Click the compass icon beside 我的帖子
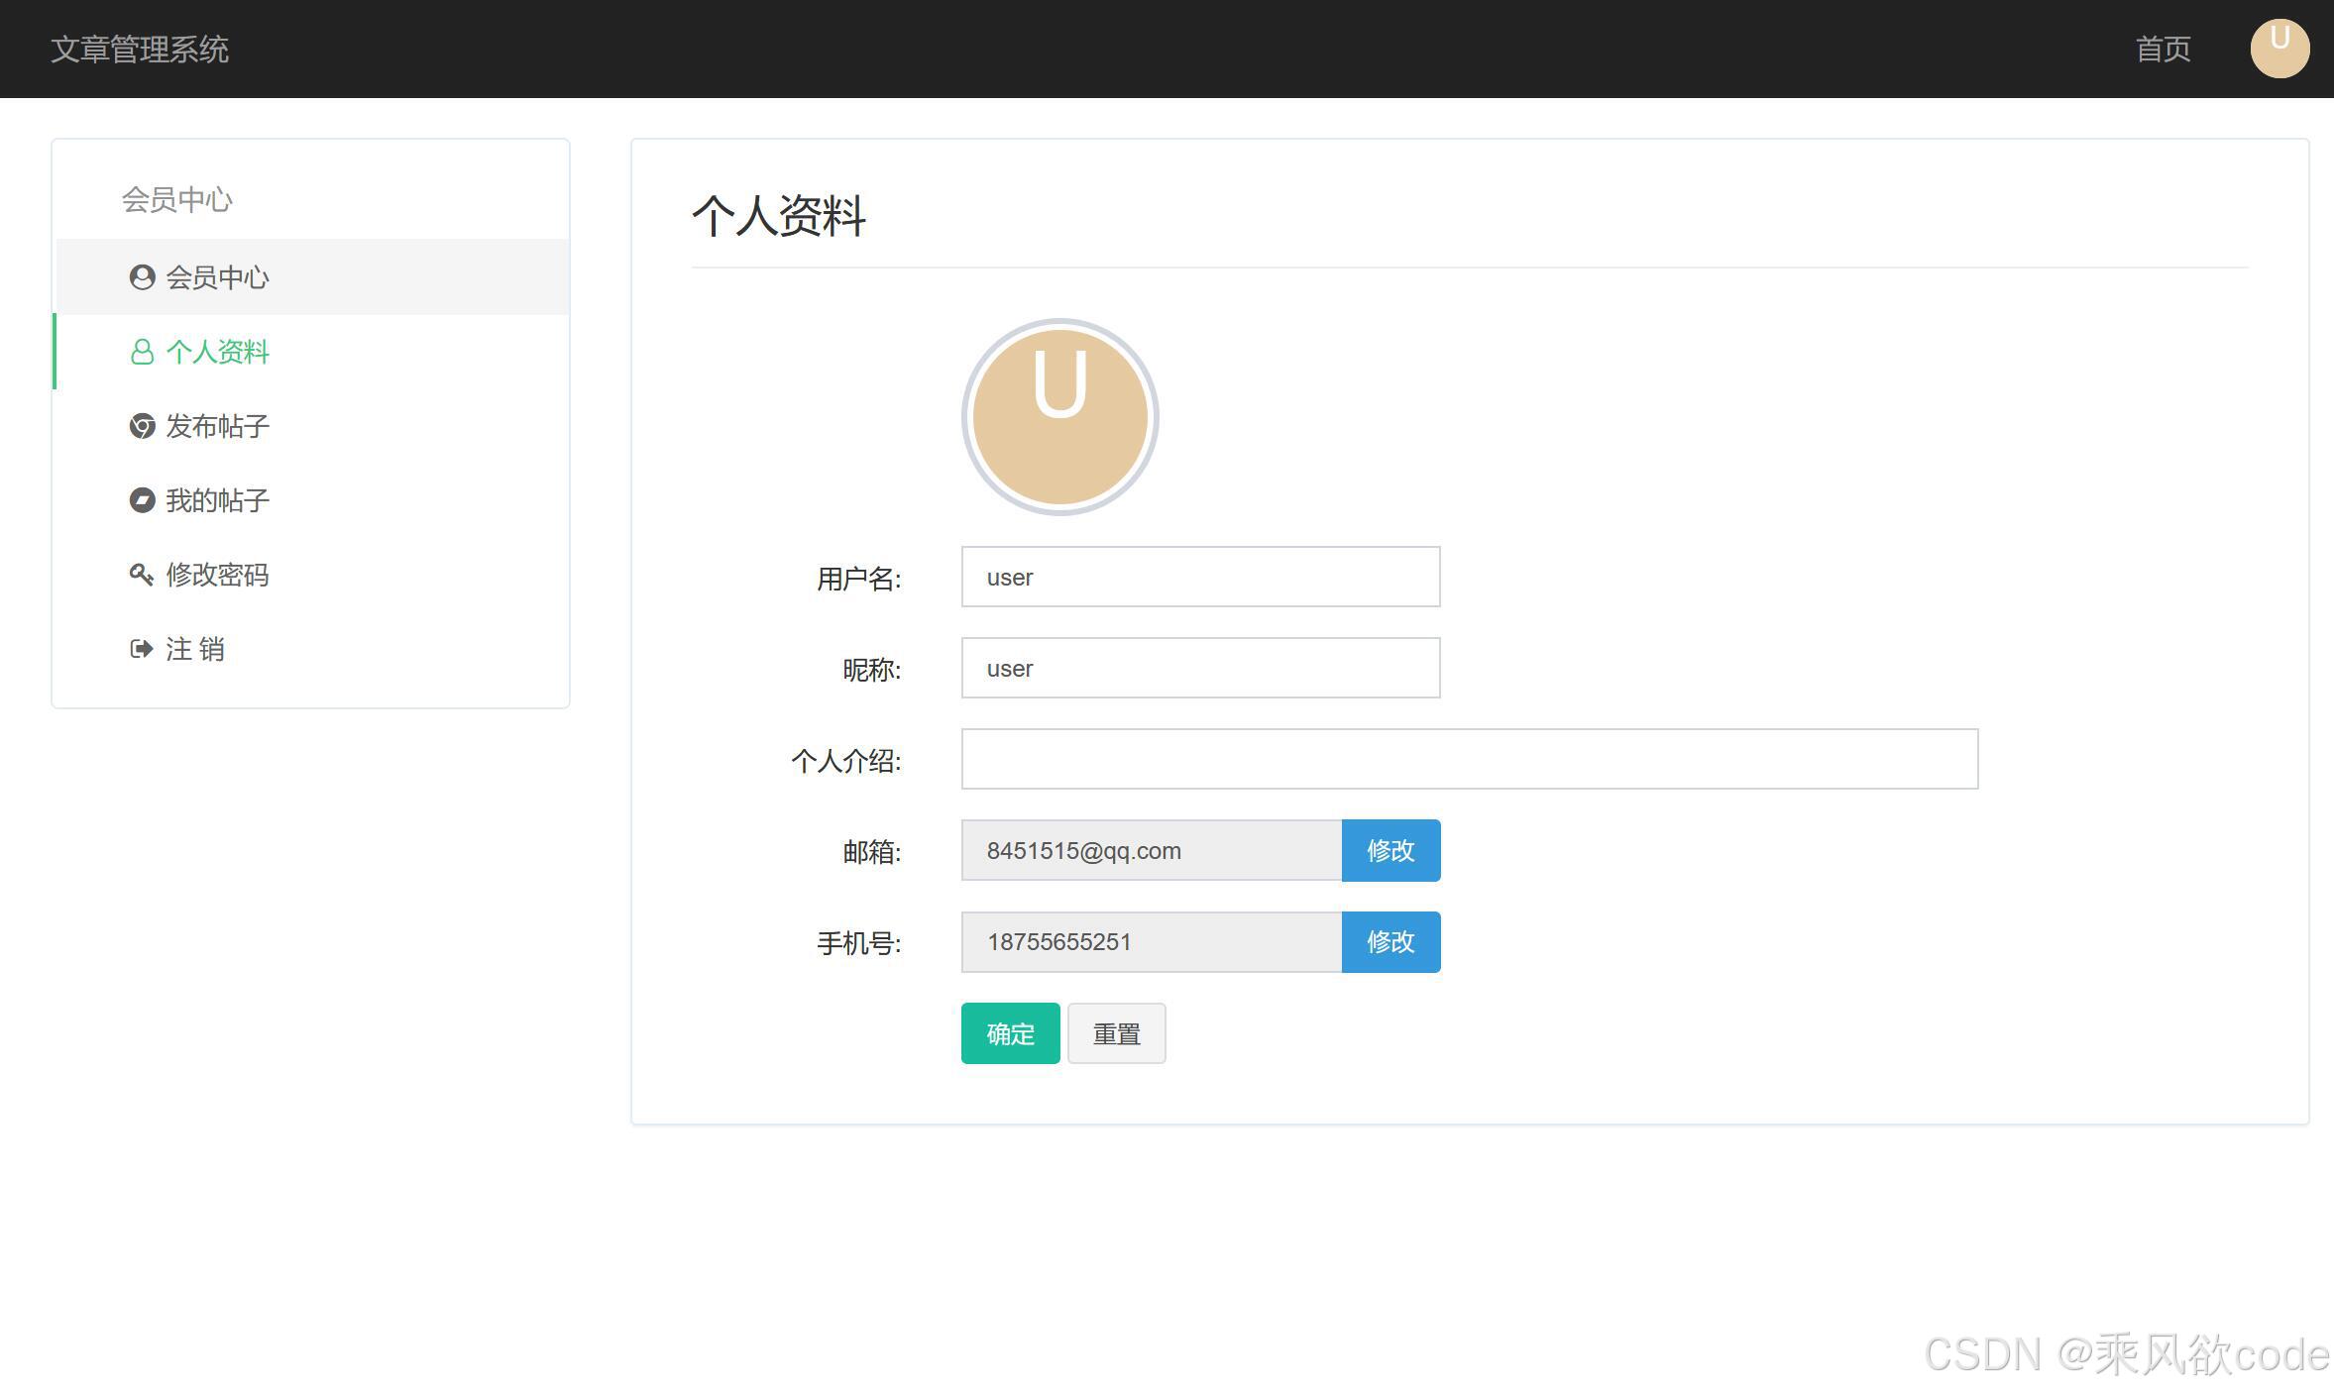The height and width of the screenshot is (1393, 2334). [142, 500]
